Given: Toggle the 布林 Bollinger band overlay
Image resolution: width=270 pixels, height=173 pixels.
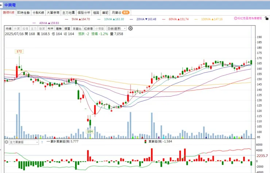Looking at the screenshot, I should (x=50, y=28).
